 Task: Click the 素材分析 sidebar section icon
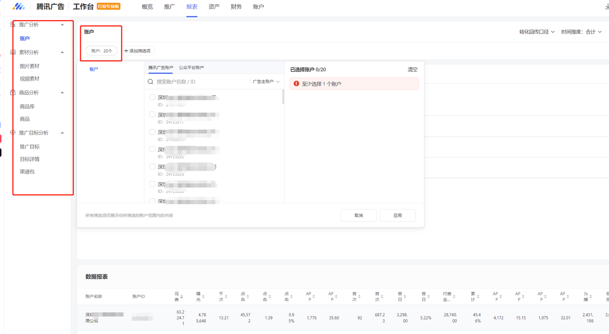point(13,52)
